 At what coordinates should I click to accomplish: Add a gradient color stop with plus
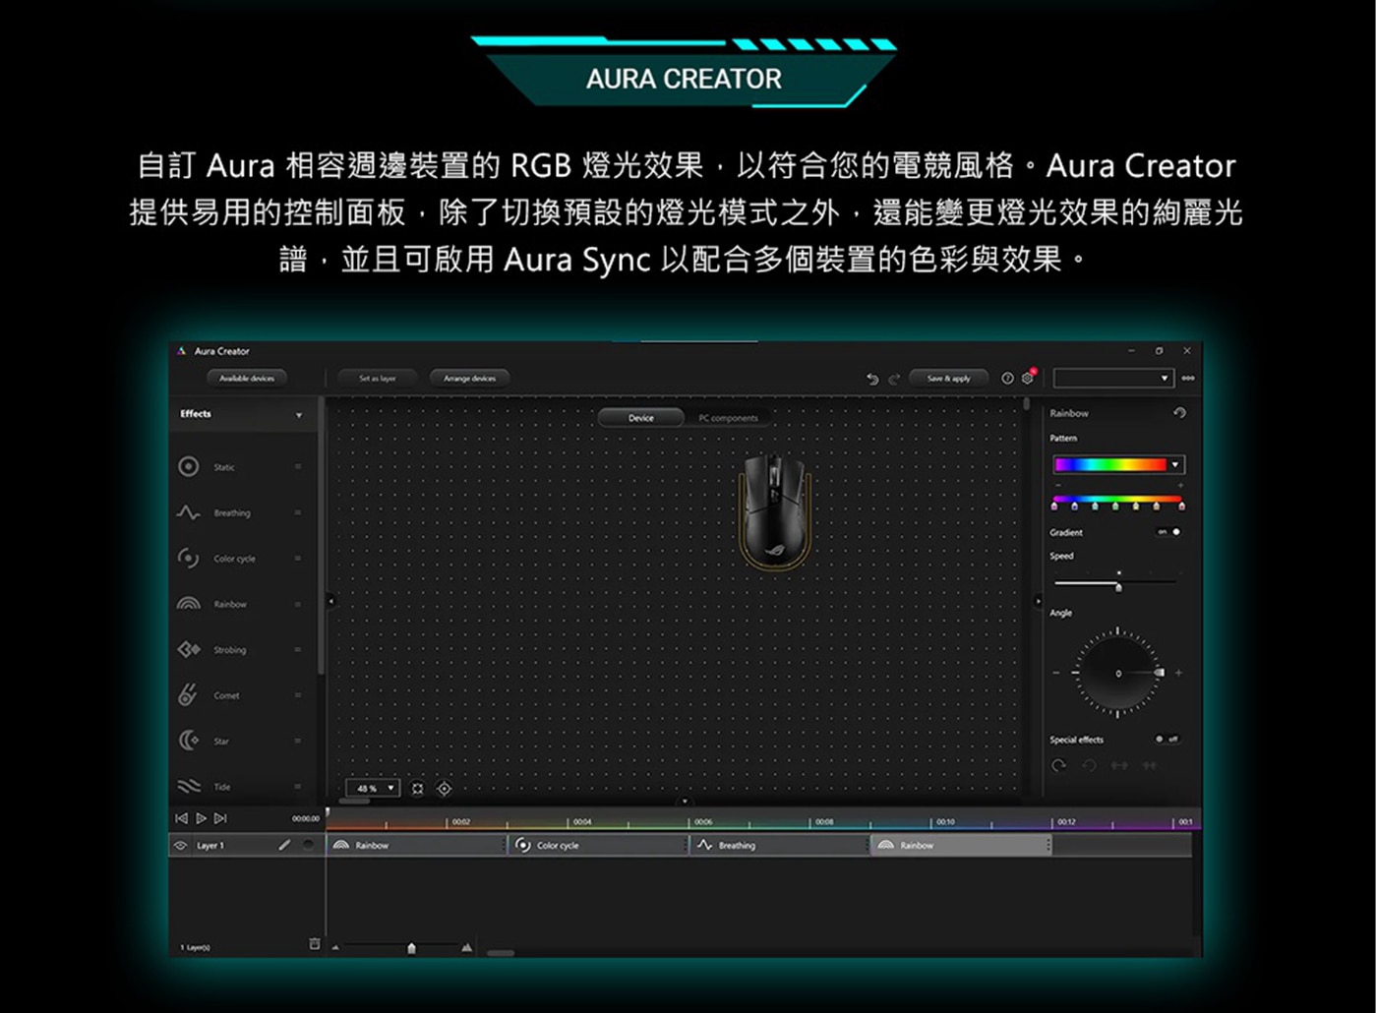point(1180,486)
